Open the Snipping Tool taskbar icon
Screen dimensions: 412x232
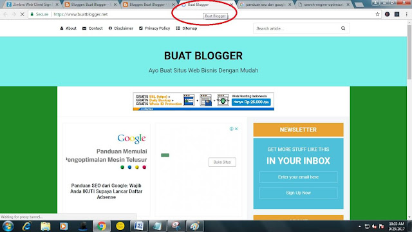(x=176, y=226)
